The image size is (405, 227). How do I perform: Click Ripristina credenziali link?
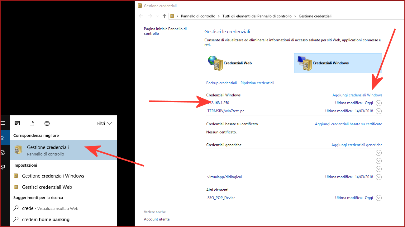tap(257, 83)
